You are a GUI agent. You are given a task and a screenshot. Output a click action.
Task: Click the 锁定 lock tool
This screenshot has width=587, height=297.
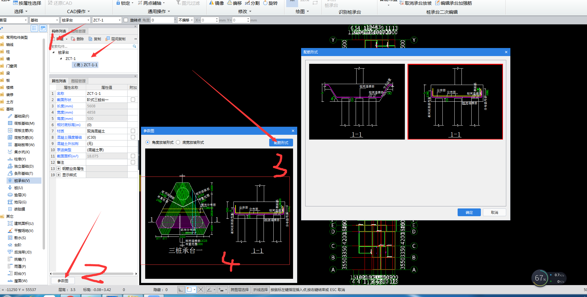123,3
